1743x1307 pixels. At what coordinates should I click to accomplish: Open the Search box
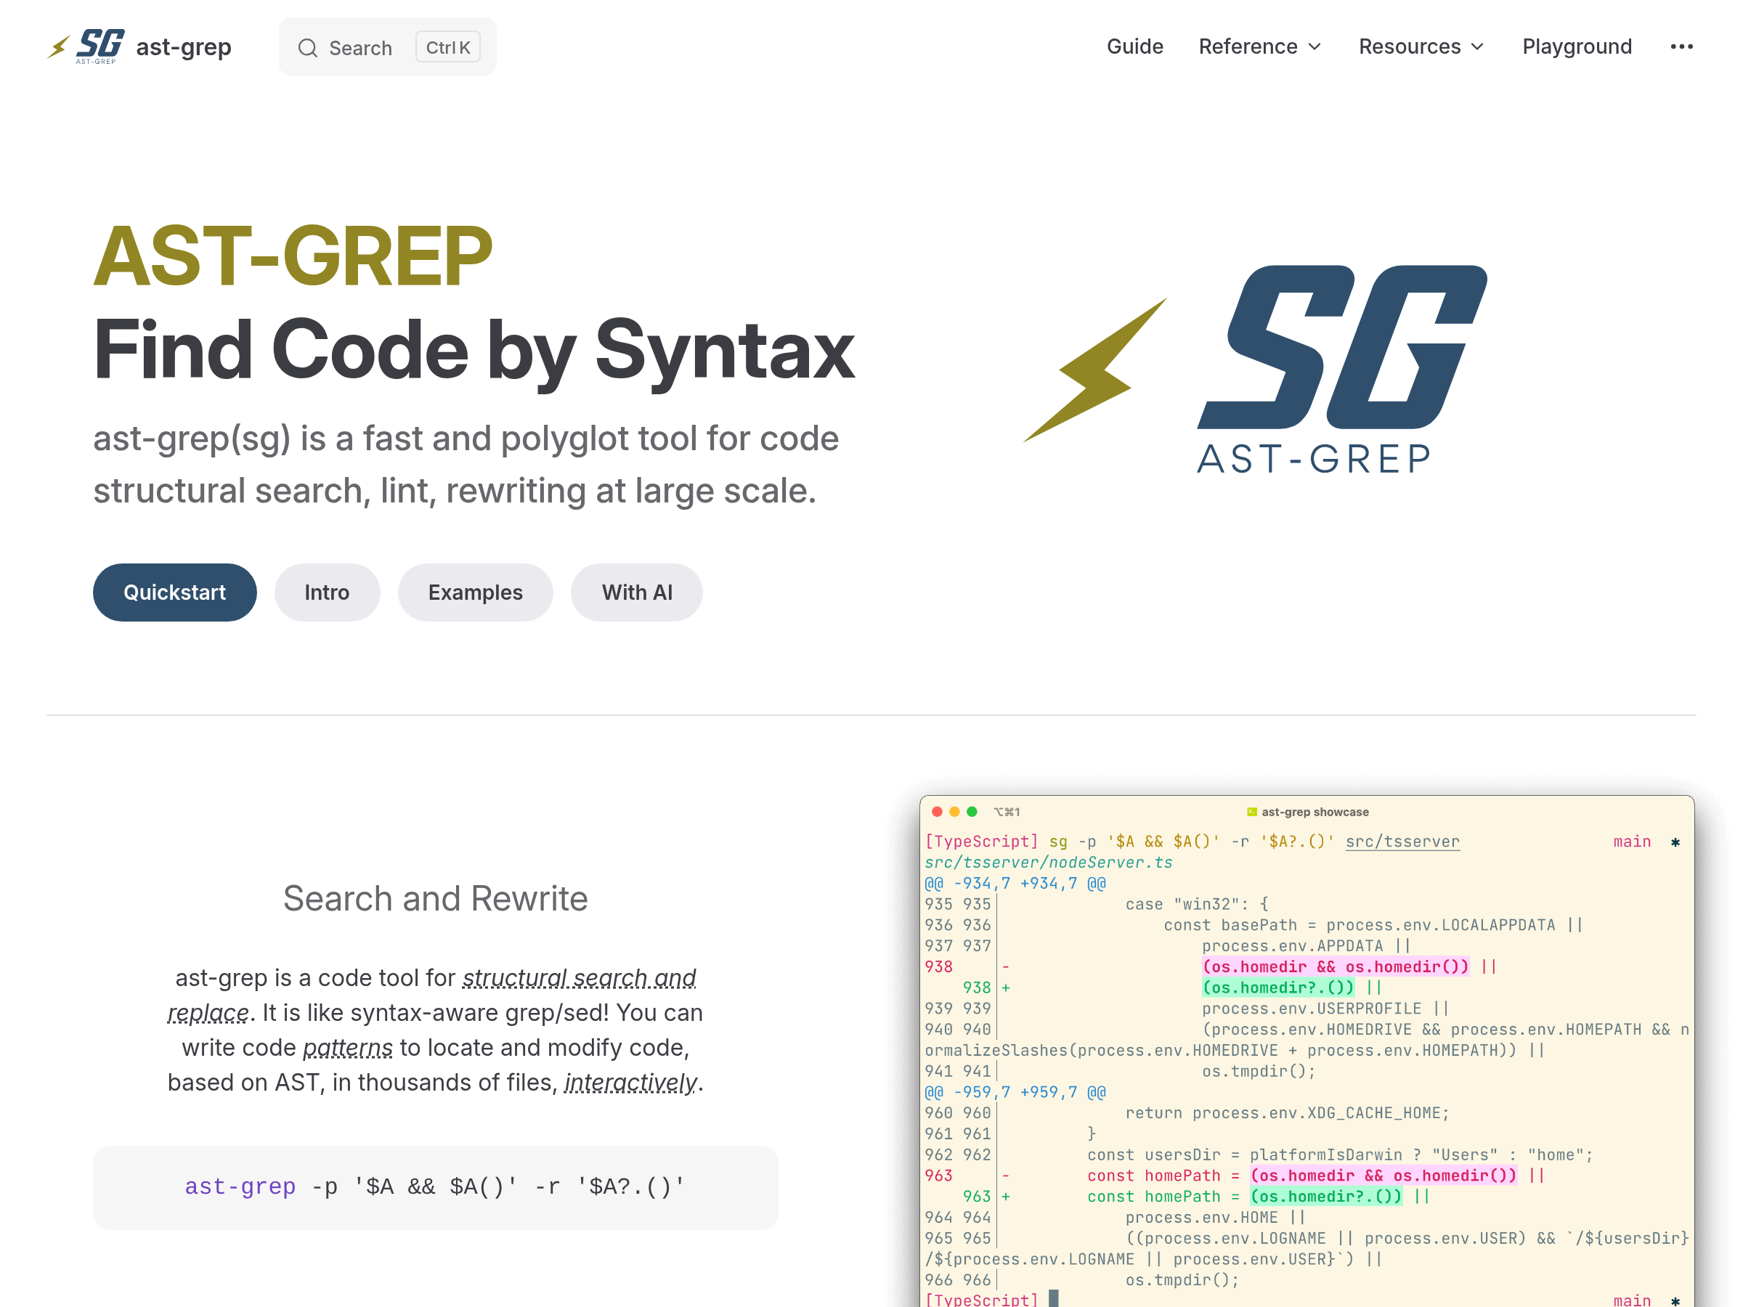pyautogui.click(x=387, y=47)
